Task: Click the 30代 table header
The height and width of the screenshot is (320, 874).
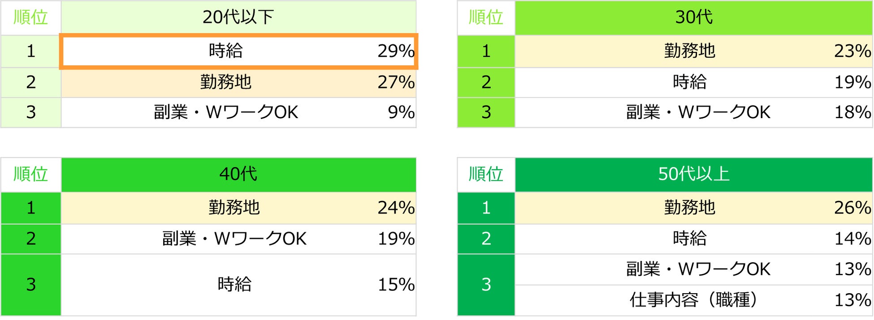Action: coord(693,17)
